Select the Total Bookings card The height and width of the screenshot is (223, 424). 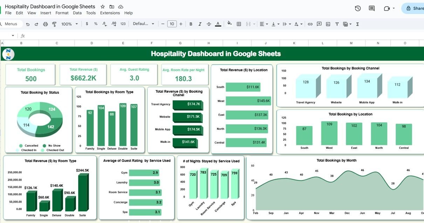30,74
